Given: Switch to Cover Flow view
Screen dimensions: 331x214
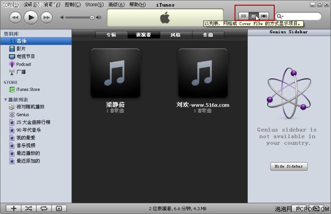Looking at the screenshot, I should click(264, 16).
